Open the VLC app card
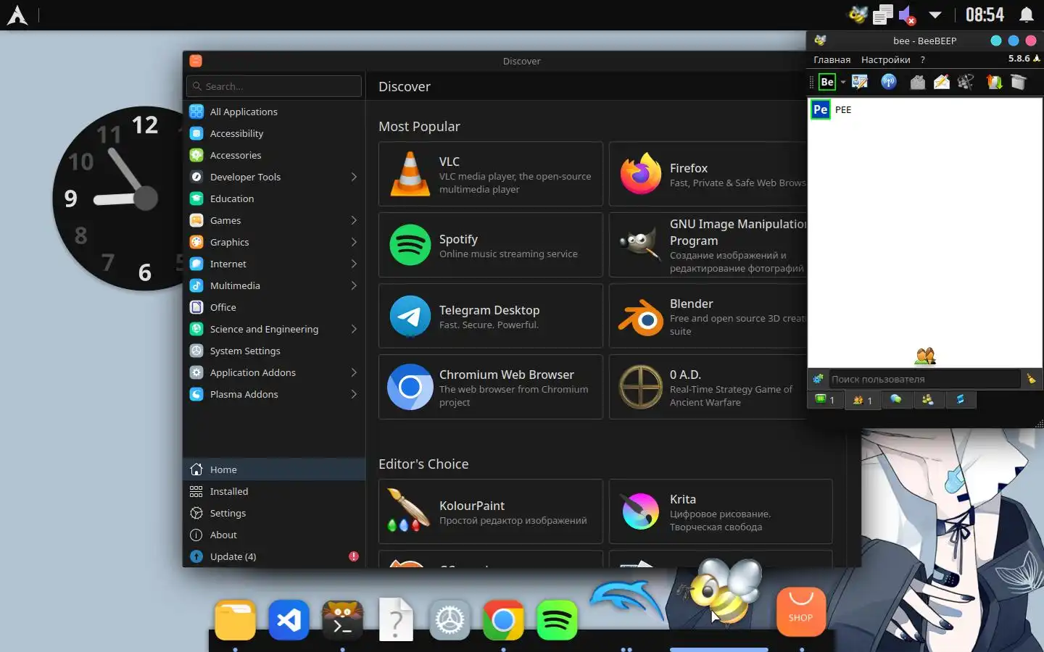The height and width of the screenshot is (652, 1044). coord(491,174)
